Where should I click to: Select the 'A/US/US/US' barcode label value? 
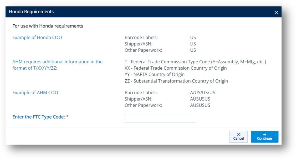[x=203, y=92]
